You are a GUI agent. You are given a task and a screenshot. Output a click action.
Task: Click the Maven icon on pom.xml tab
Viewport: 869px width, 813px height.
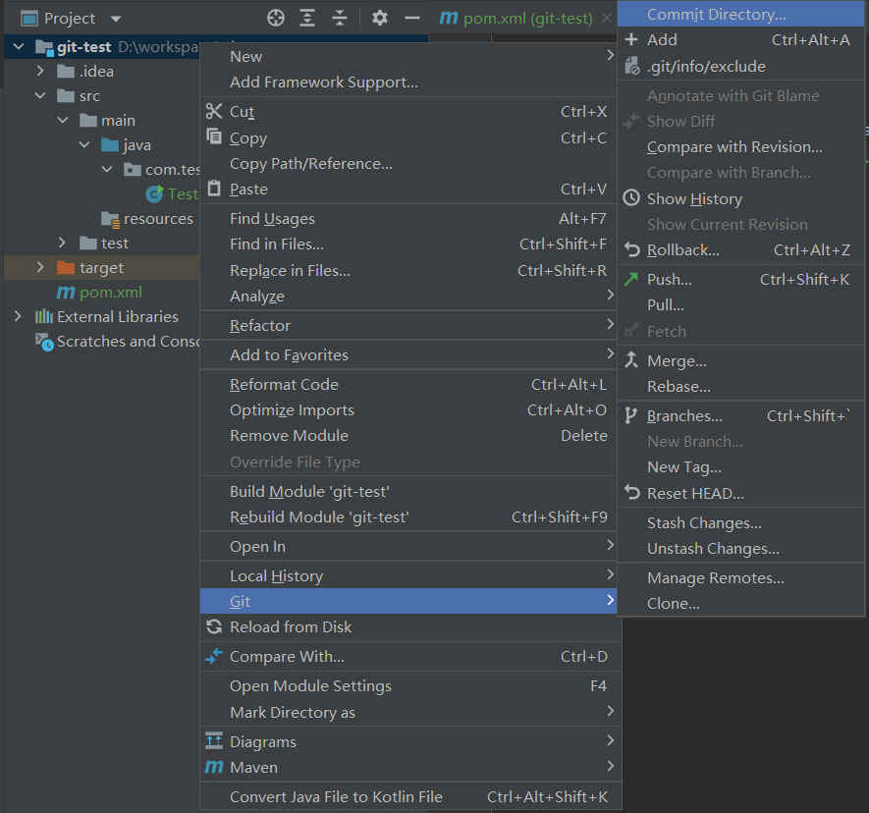[449, 19]
